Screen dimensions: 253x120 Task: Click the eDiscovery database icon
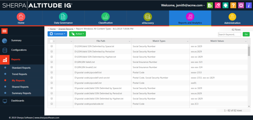pyautogui.click(x=148, y=16)
